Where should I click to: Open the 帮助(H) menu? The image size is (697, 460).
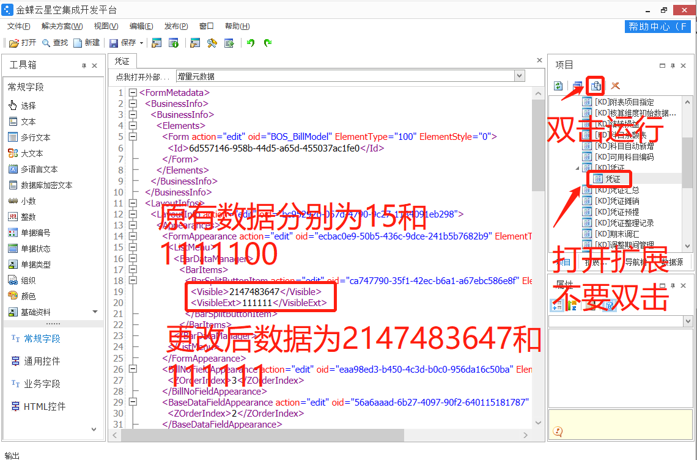(237, 26)
